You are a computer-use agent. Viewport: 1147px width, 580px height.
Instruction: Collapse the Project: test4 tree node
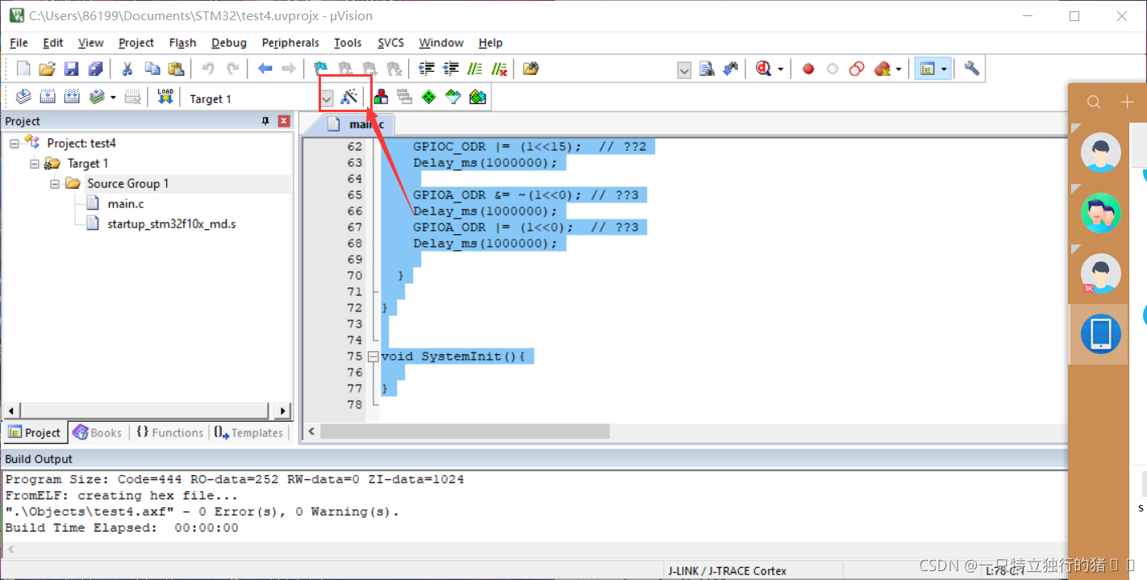[x=15, y=144]
